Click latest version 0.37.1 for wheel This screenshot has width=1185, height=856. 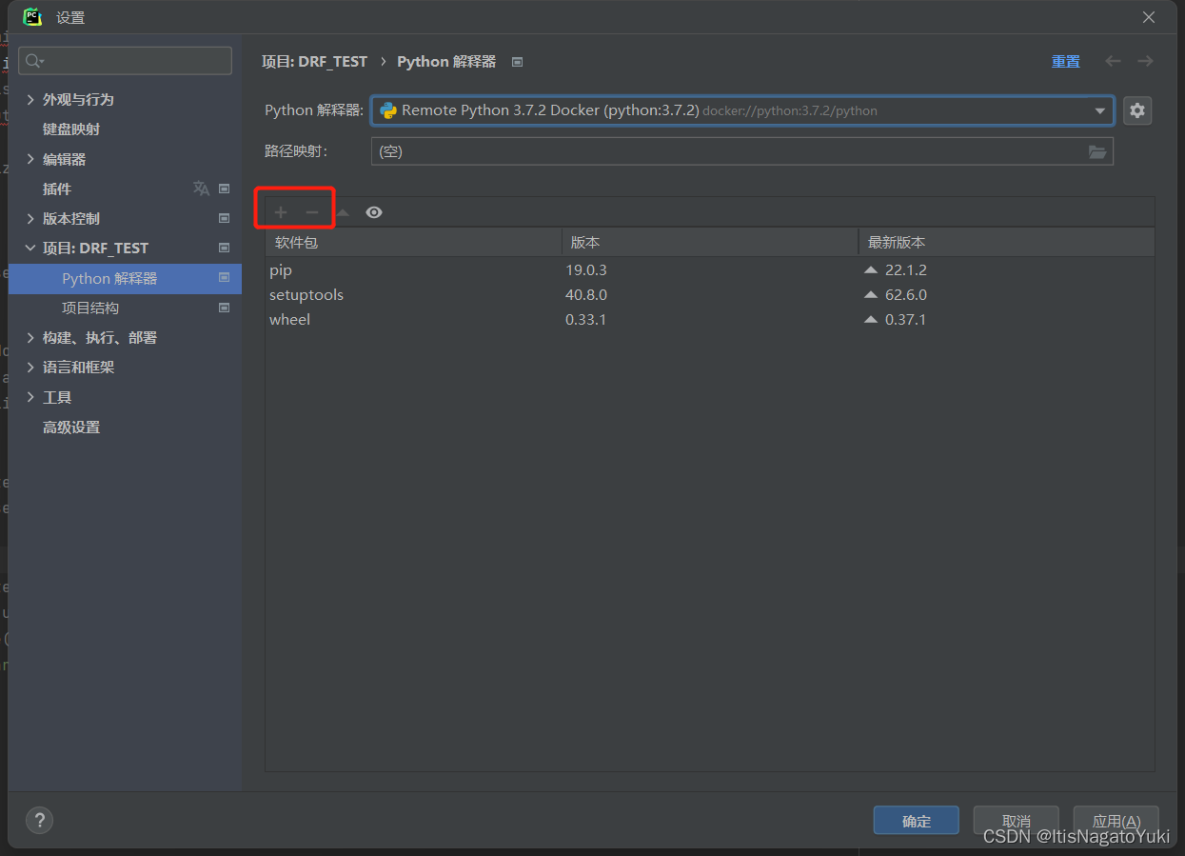(905, 320)
